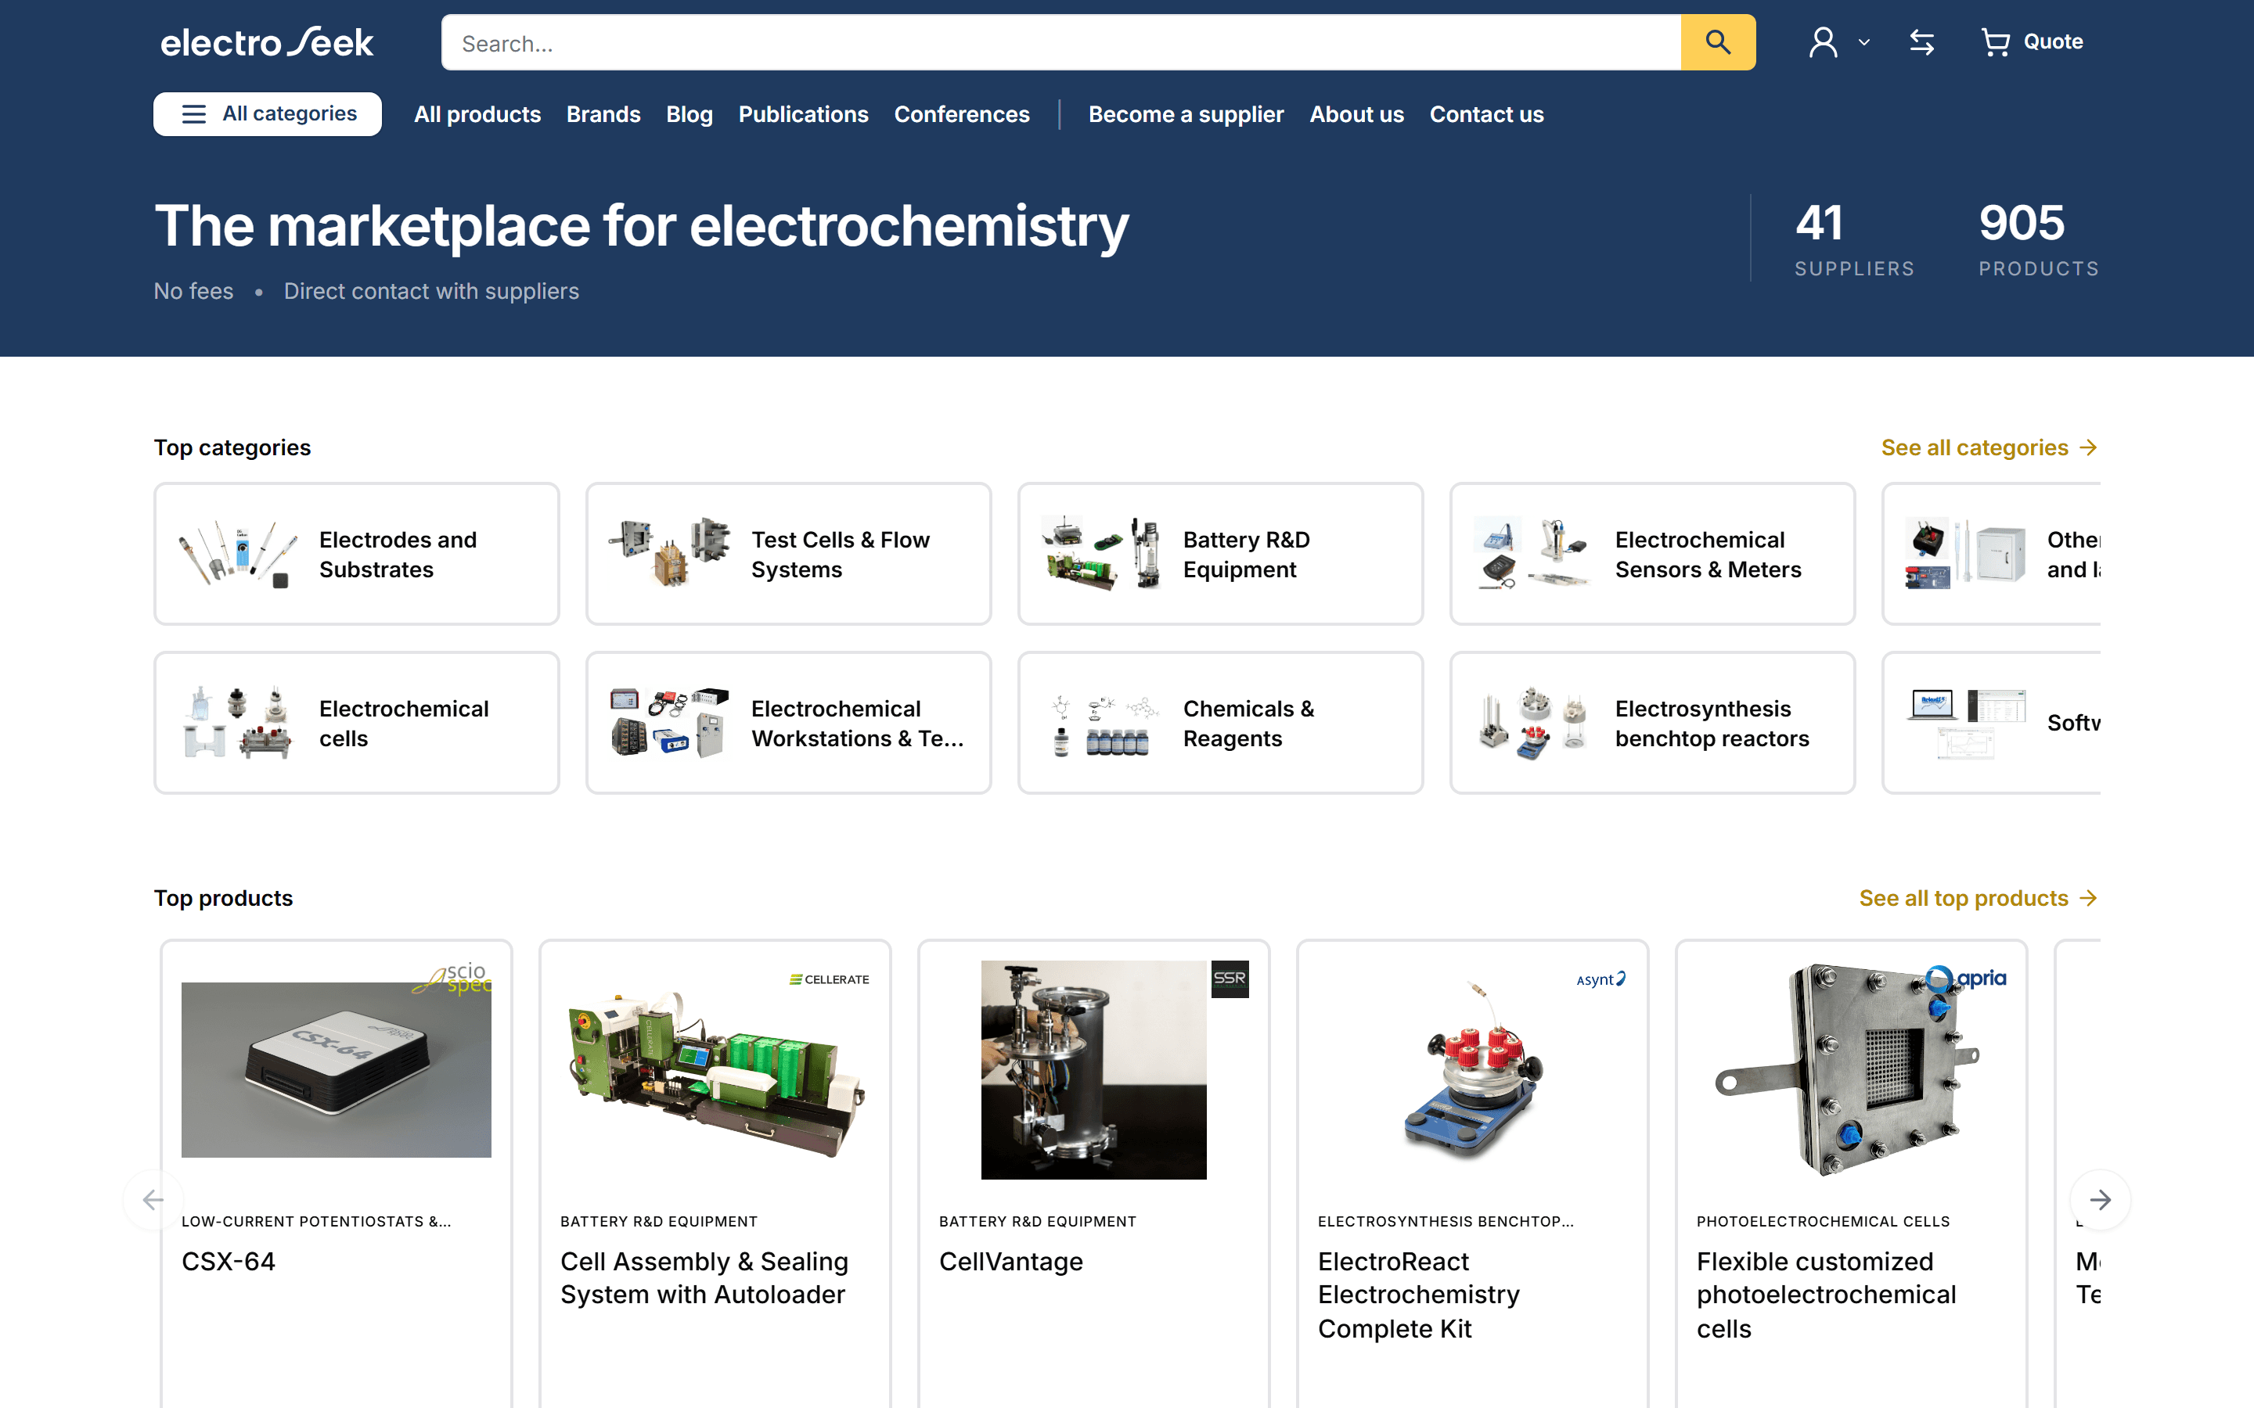
Task: Open the Software category card
Action: 1991,723
